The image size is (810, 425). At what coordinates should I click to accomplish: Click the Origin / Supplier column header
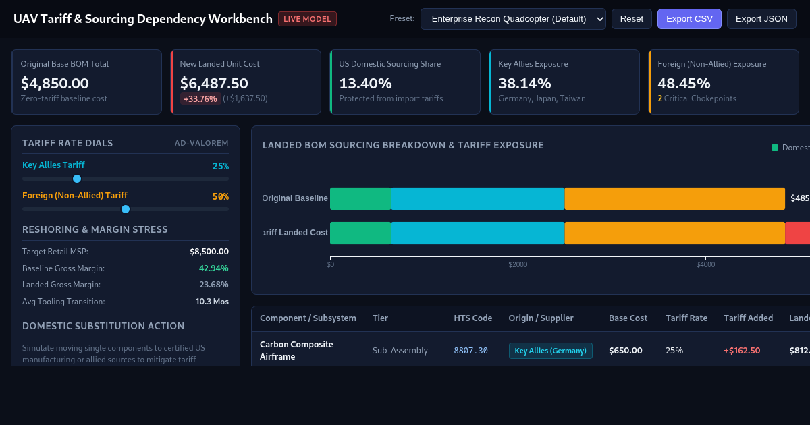point(541,318)
